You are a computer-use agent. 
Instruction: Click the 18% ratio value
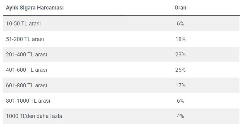pos(181,39)
